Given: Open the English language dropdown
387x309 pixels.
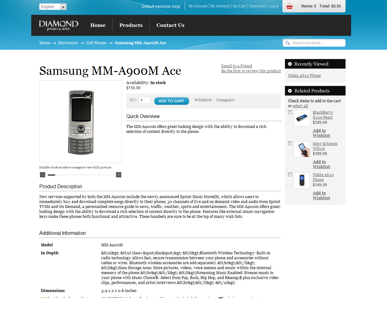Looking at the screenshot, I should (x=53, y=7).
